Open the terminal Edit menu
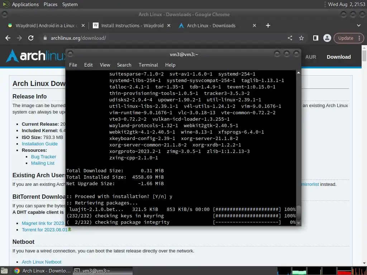The image size is (367, 275). [x=88, y=65]
